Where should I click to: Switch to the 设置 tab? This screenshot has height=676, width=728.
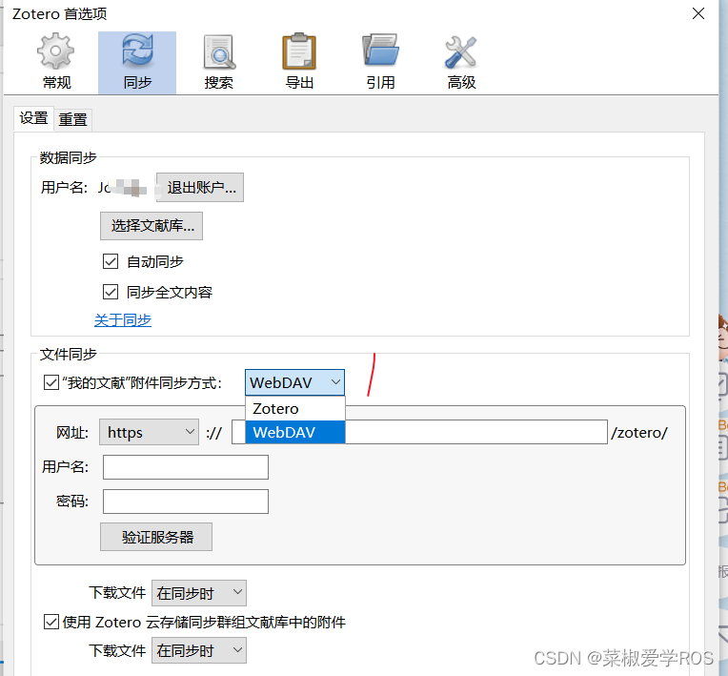pyautogui.click(x=33, y=118)
